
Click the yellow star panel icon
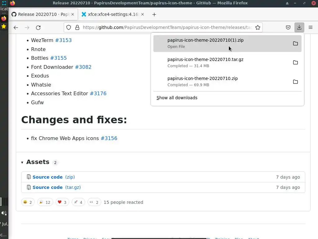click(x=4, y=26)
